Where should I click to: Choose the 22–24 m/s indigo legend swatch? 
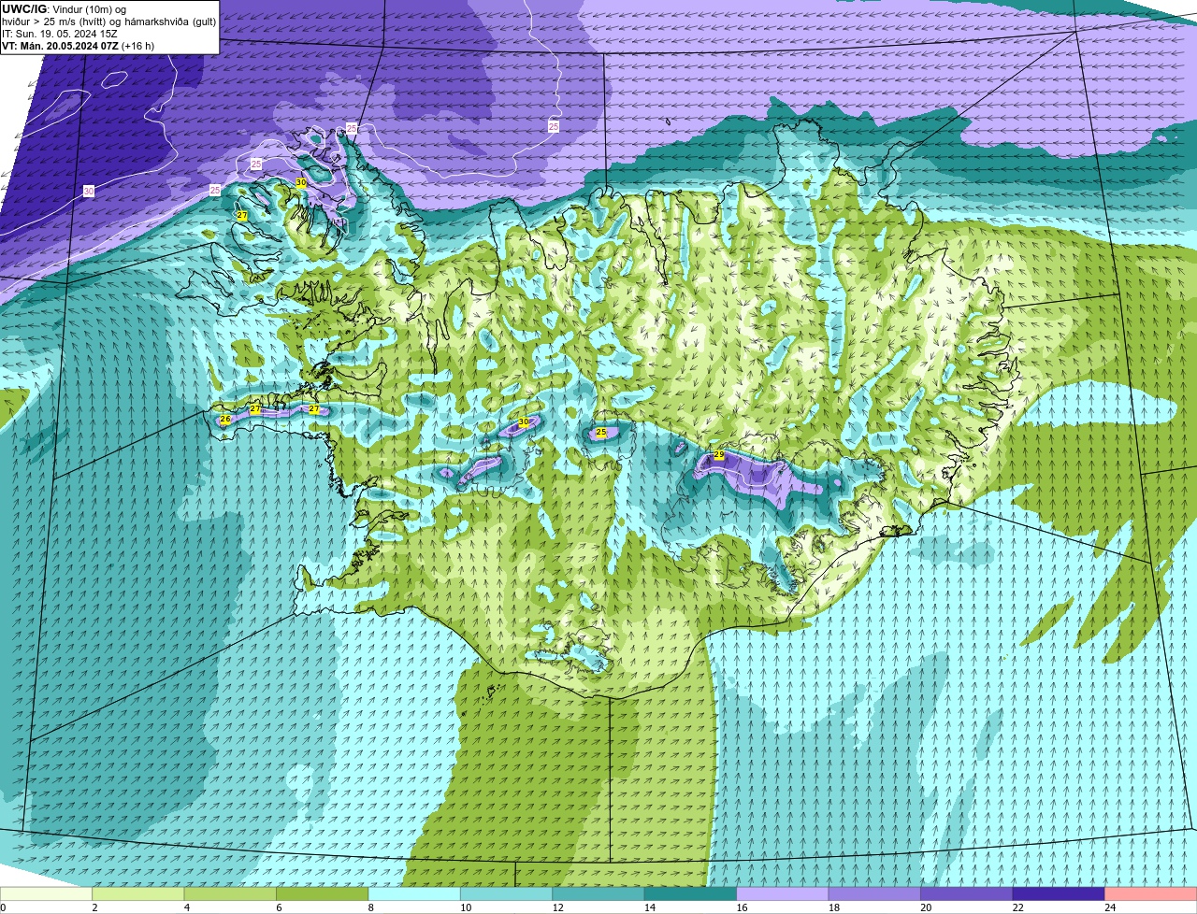tap(1060, 894)
